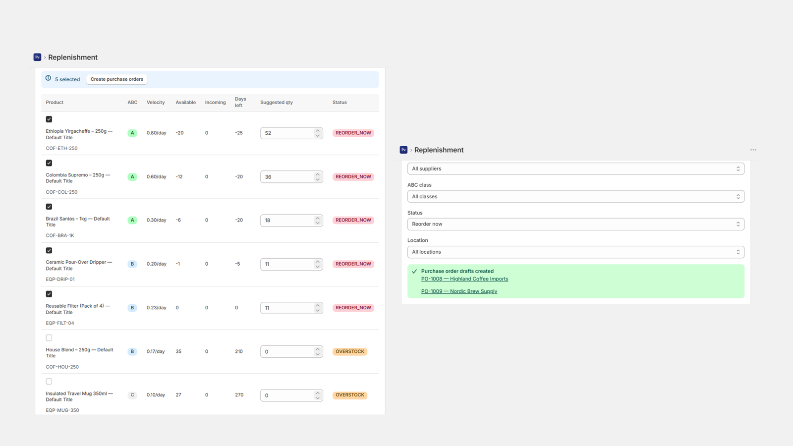This screenshot has height=446, width=793.
Task: Click SKU text EQP-FILT-04
Action: [x=60, y=323]
